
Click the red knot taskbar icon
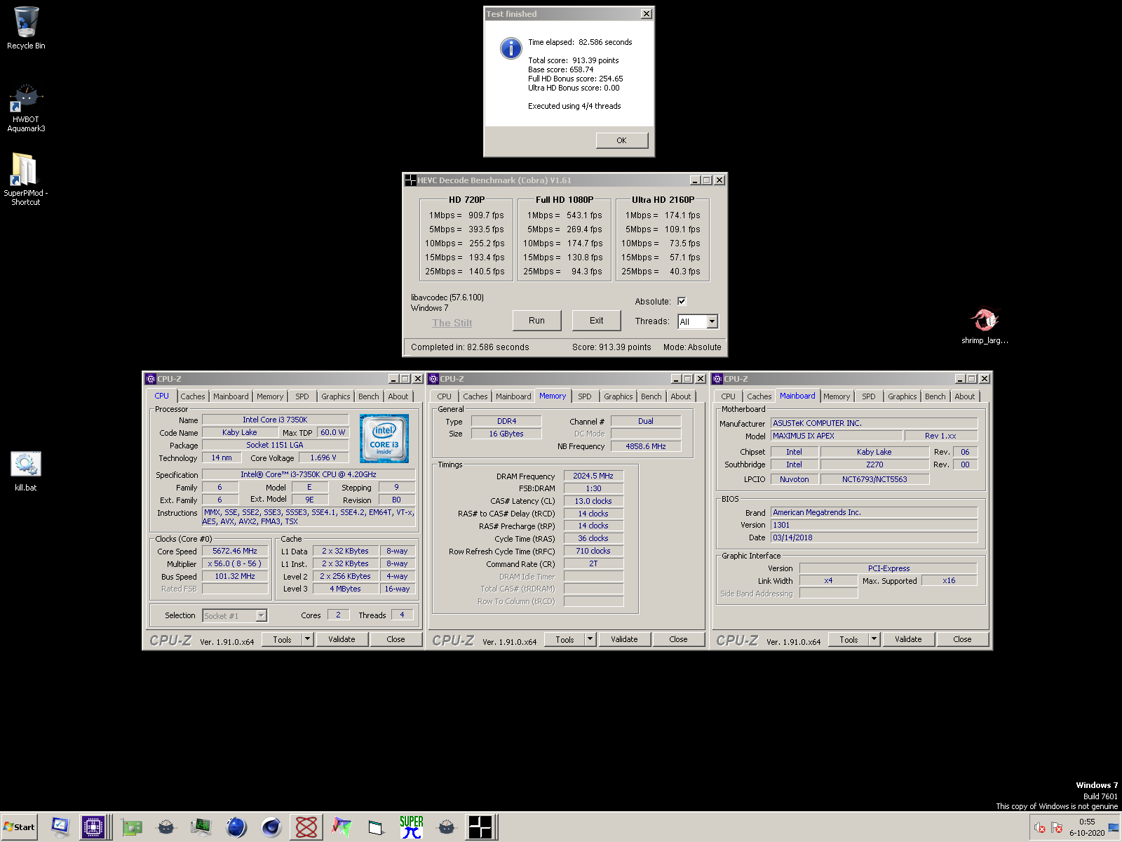click(x=306, y=827)
